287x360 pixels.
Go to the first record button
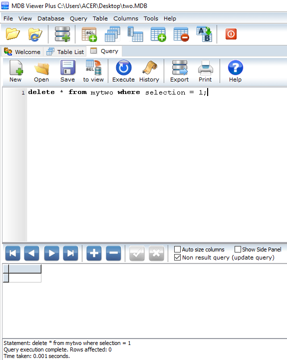click(13, 253)
